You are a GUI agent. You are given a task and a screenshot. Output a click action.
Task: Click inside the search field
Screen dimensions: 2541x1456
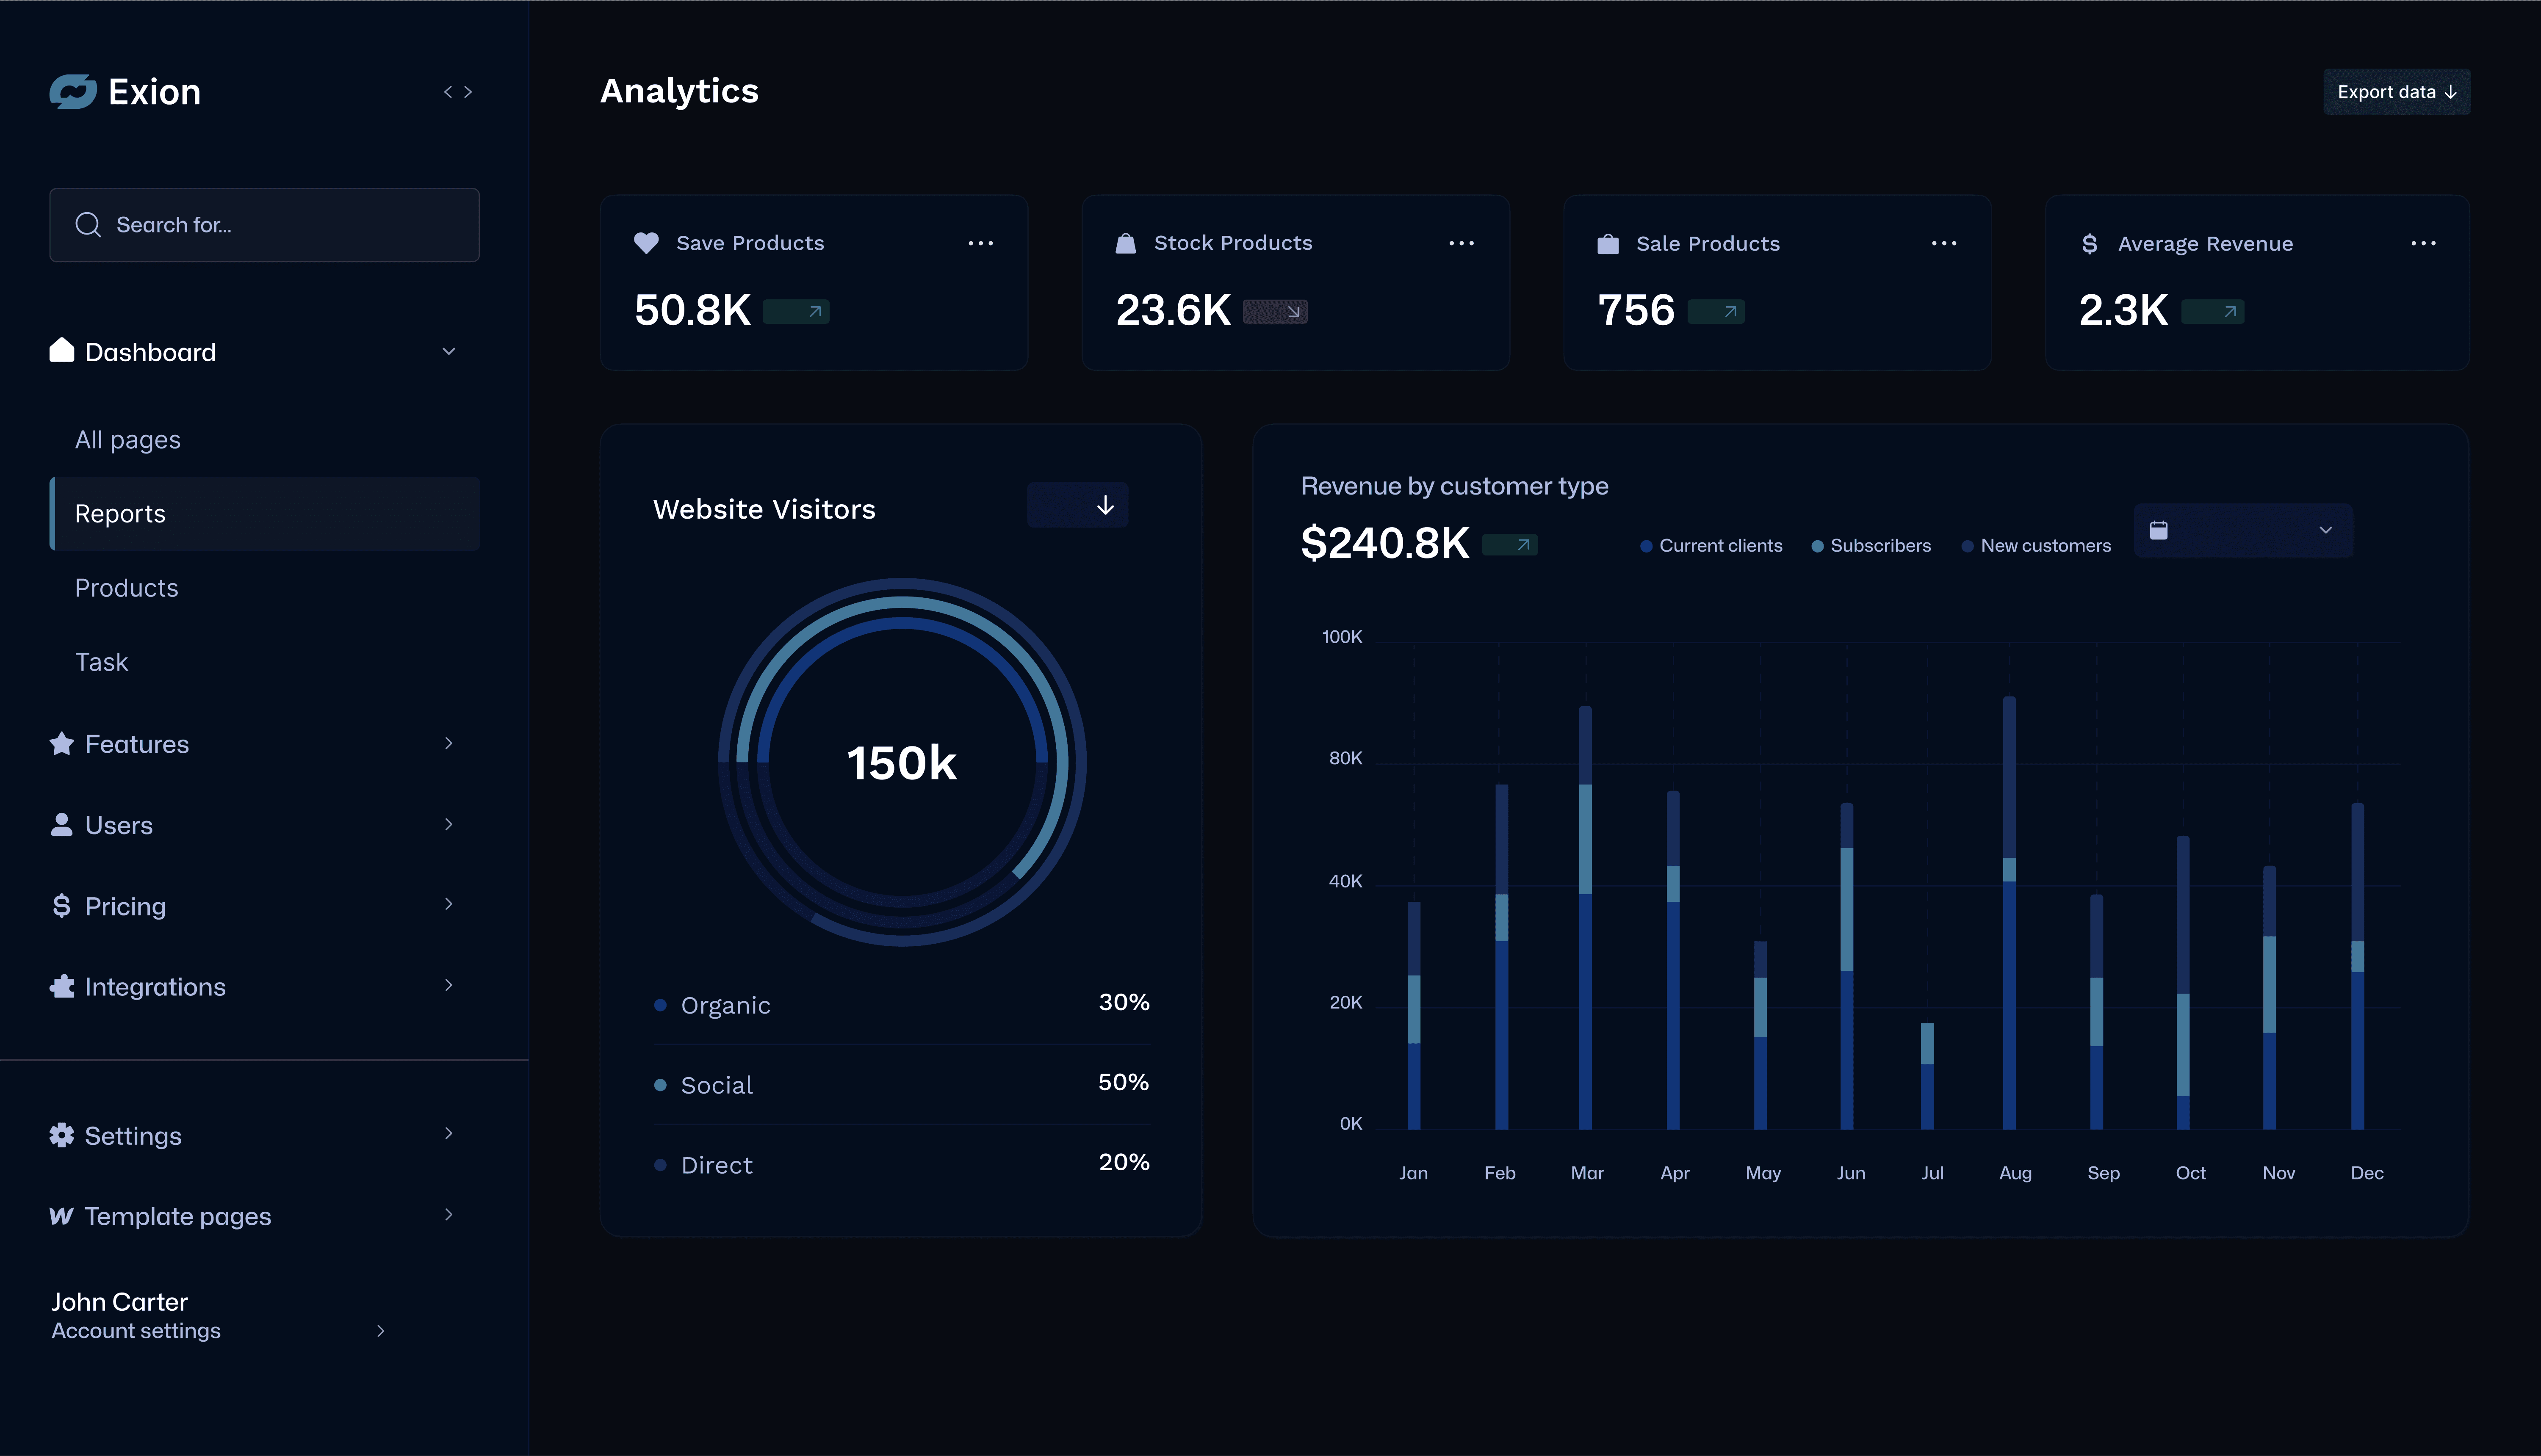coord(264,224)
